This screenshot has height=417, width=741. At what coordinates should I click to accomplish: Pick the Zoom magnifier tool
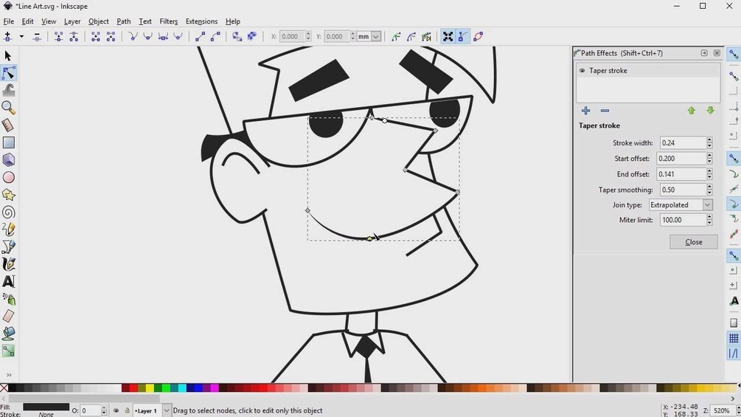coord(9,108)
